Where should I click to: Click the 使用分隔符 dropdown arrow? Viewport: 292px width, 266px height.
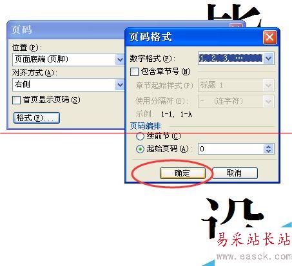tap(269, 101)
